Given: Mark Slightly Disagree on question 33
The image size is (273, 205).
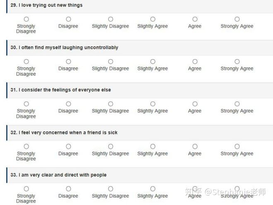Looking at the screenshot, I should 111,188.
